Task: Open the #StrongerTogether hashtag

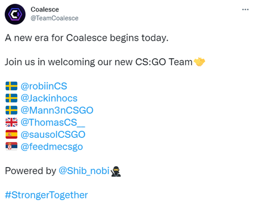Action: 47,195
